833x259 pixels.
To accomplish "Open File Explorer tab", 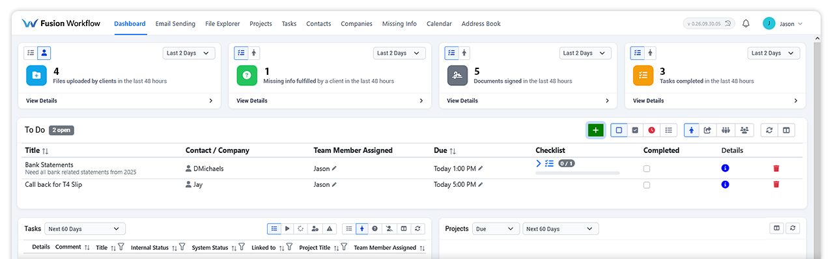I will (x=222, y=23).
